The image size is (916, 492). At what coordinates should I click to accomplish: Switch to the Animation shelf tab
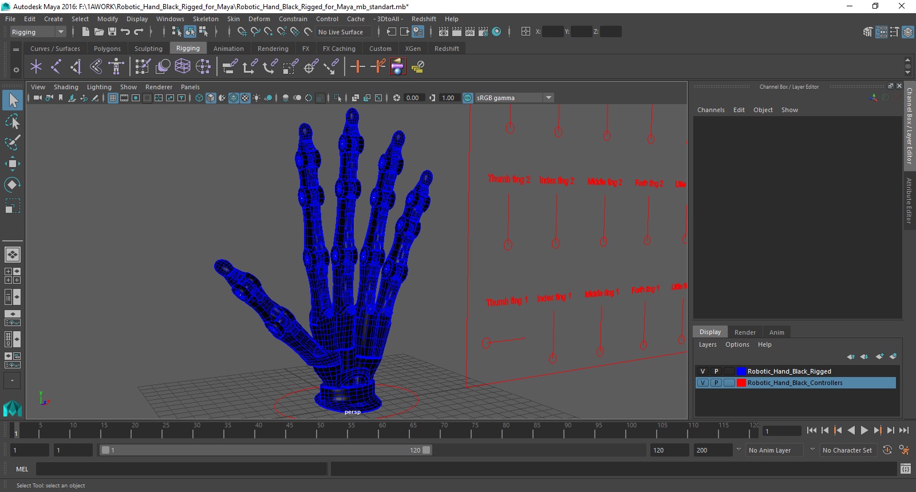(x=228, y=49)
